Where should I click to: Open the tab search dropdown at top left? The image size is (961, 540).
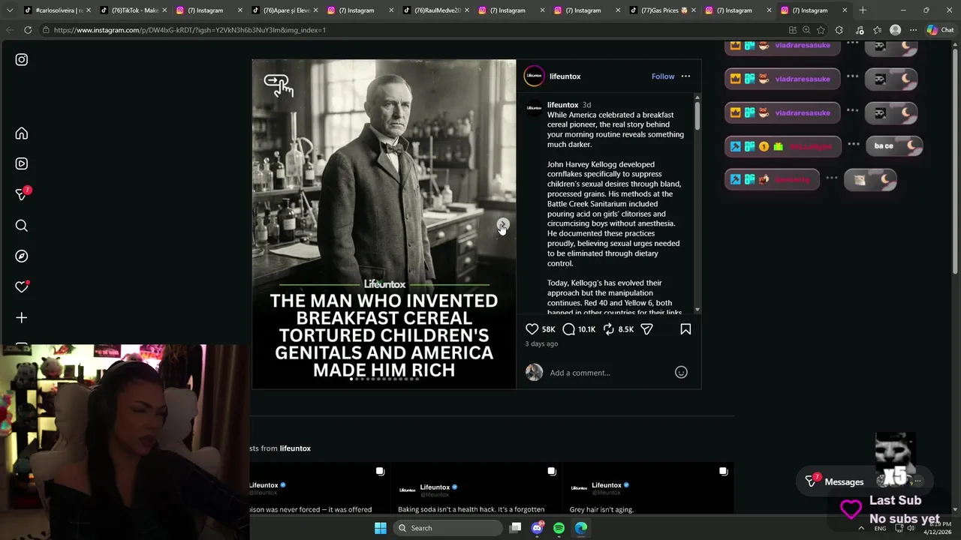coord(9,10)
